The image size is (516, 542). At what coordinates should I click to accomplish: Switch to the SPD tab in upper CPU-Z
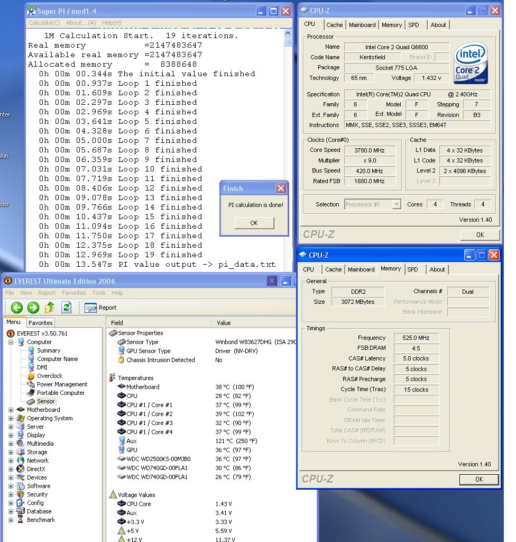(414, 25)
